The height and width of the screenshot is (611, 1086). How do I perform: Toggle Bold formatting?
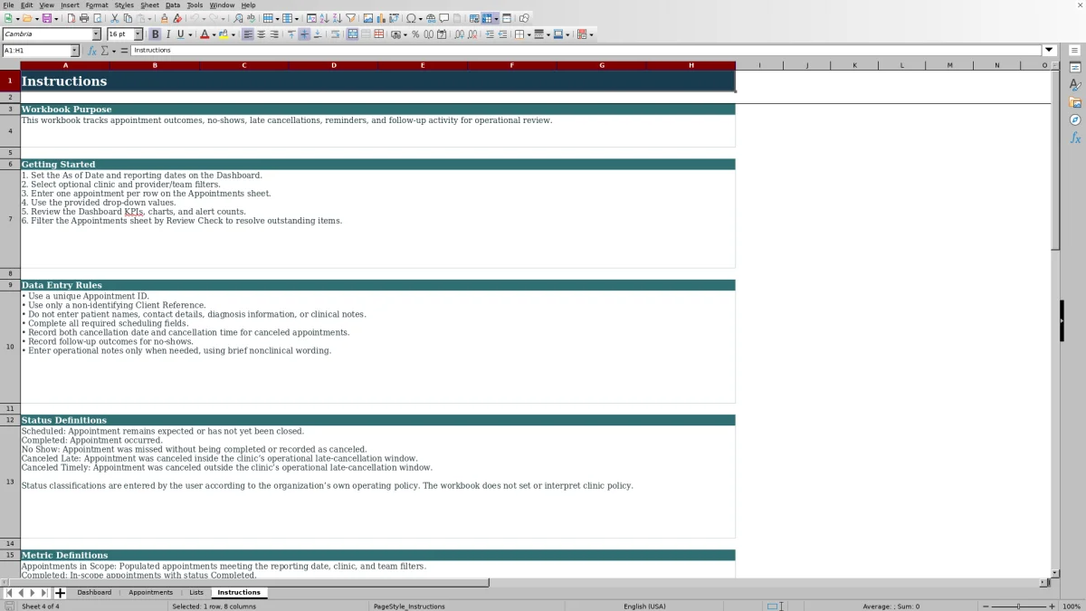pos(155,34)
